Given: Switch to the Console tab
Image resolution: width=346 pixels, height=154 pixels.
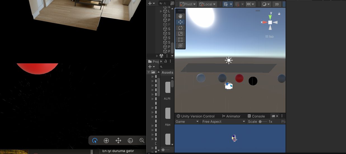Looking at the screenshot, I should [256, 116].
